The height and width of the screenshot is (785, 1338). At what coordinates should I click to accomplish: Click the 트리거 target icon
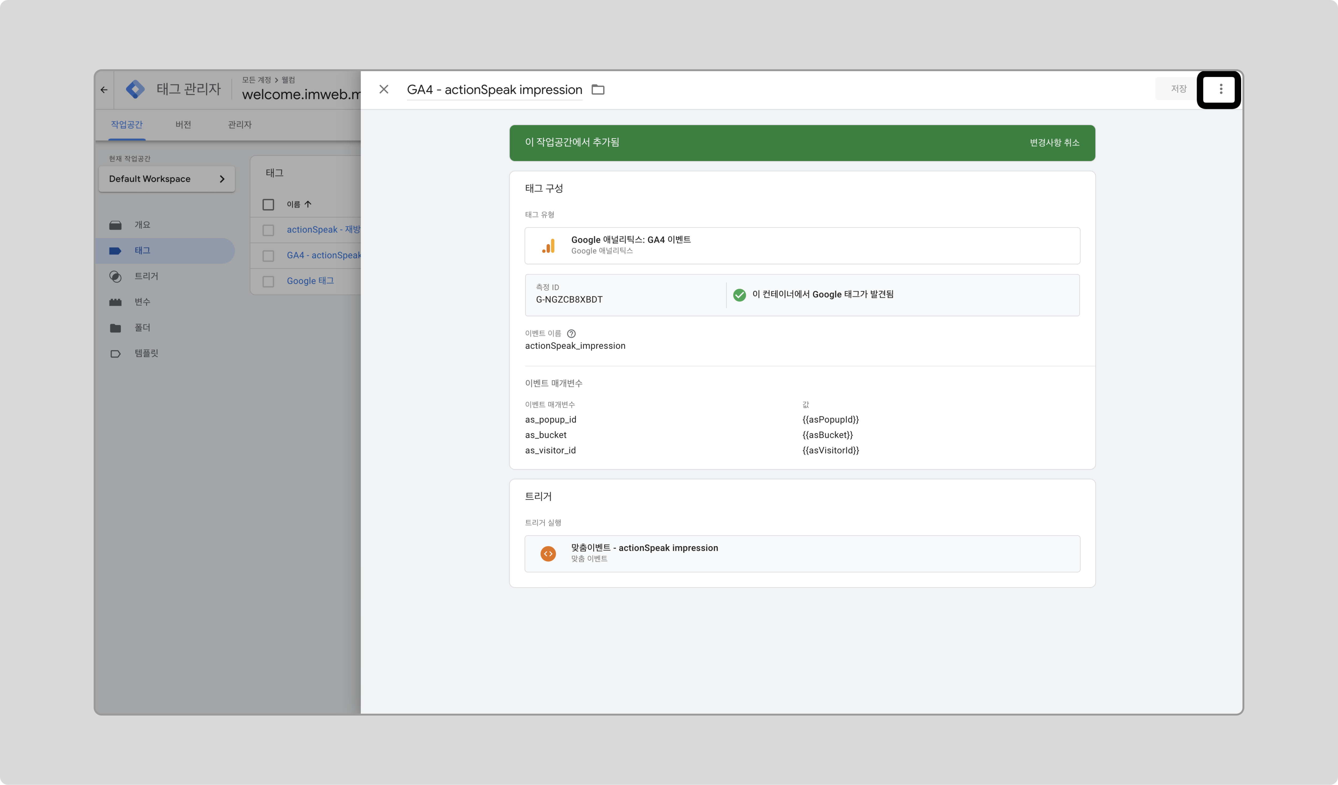click(x=115, y=277)
